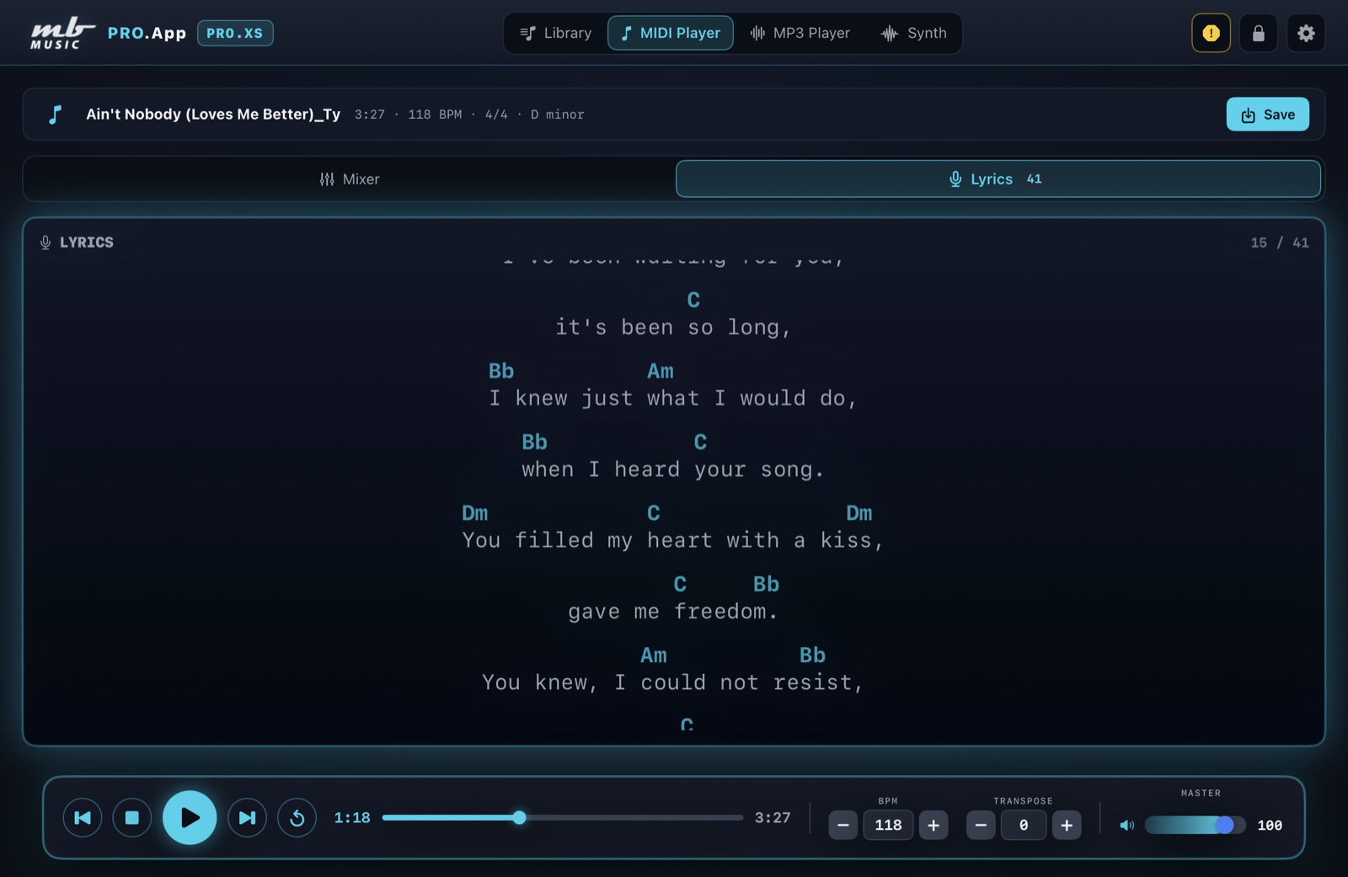This screenshot has width=1348, height=877.
Task: Click the 15 / 41 line counter
Action: coord(1279,243)
